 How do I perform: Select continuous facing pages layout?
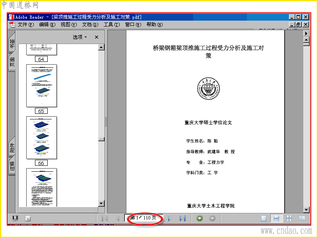289,218
